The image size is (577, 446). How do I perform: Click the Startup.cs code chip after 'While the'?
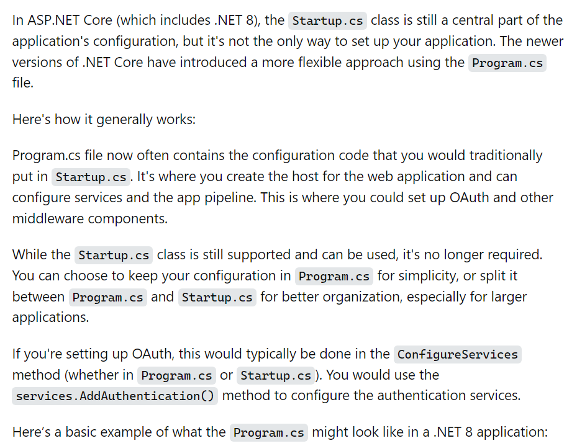(x=114, y=255)
